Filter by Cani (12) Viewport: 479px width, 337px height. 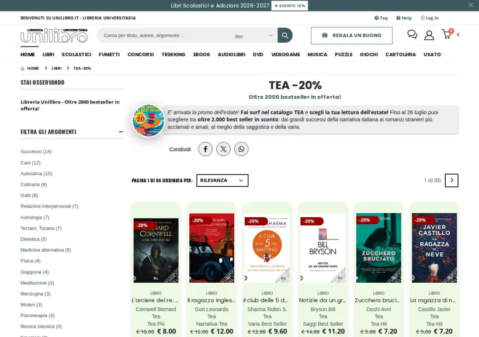tap(30, 163)
